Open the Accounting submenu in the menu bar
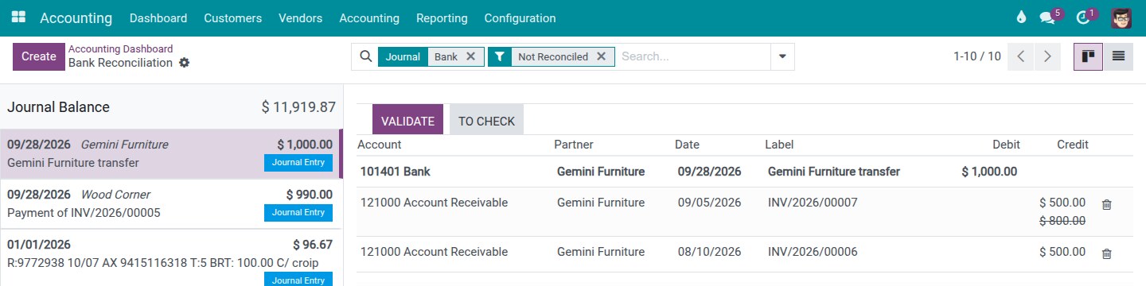Viewport: 1146px width, 286px height. click(369, 17)
